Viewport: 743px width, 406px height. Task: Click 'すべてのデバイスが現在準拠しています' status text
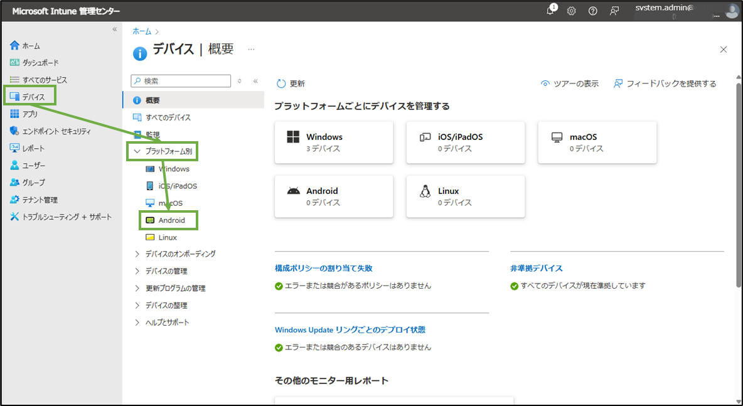click(583, 286)
